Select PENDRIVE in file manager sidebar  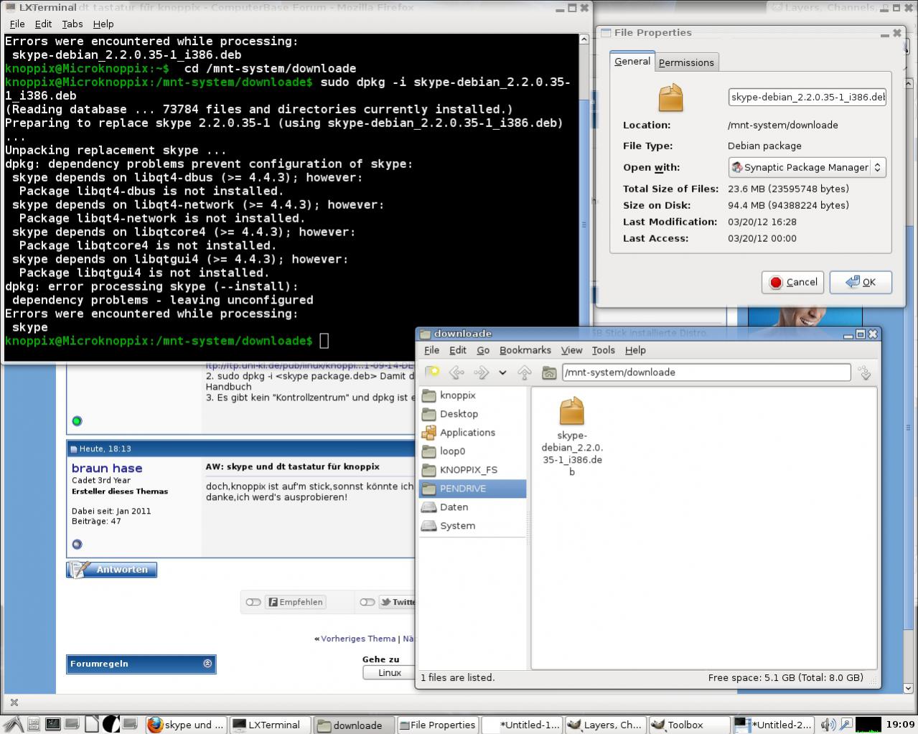coord(472,489)
